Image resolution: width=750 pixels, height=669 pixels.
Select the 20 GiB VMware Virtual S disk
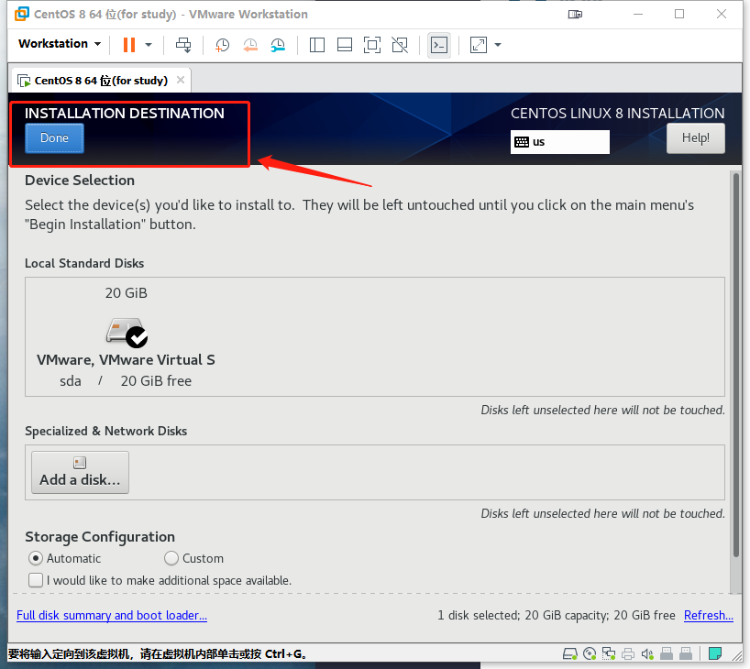coord(127,336)
